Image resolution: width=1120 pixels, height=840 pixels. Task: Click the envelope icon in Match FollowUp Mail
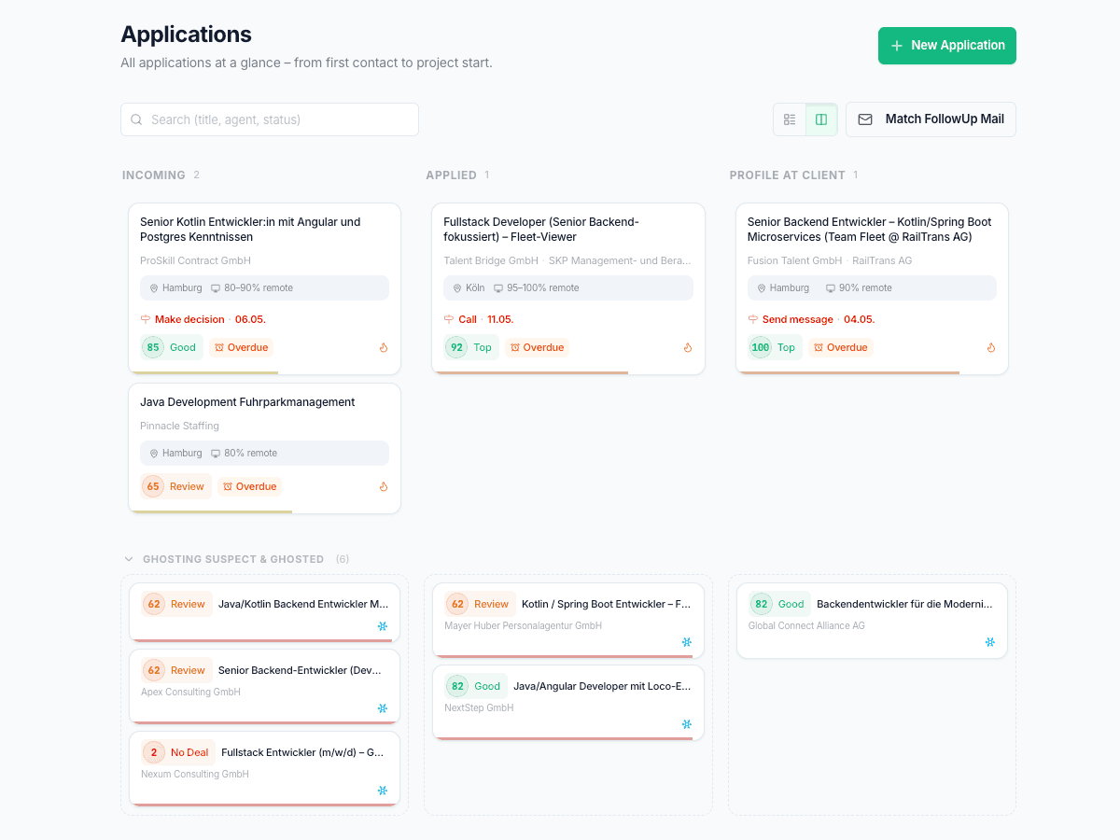[865, 119]
